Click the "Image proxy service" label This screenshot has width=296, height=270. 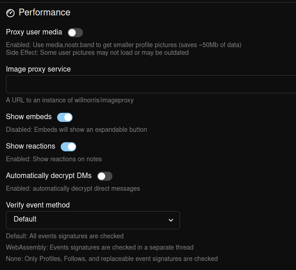point(38,69)
